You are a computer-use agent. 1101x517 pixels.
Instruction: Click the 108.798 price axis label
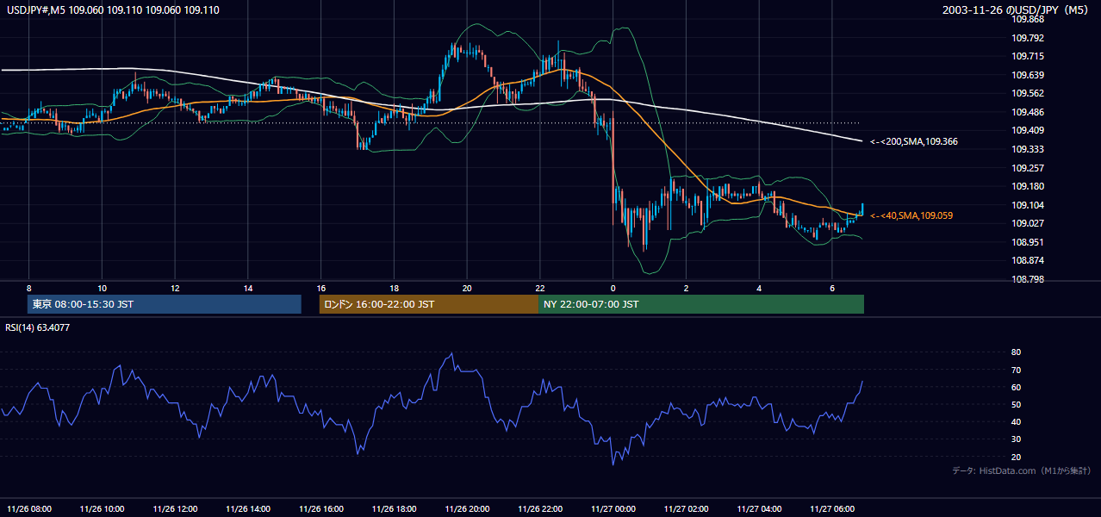point(1027,279)
